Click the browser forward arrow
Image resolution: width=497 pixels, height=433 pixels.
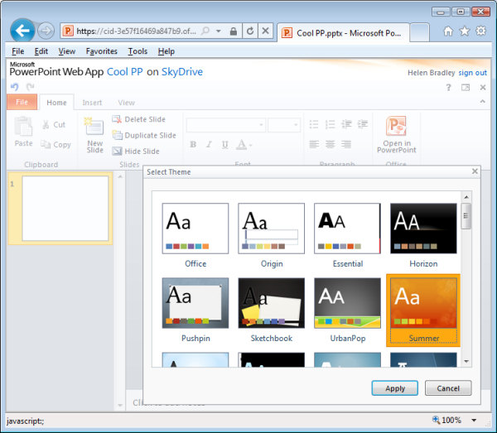(46, 31)
